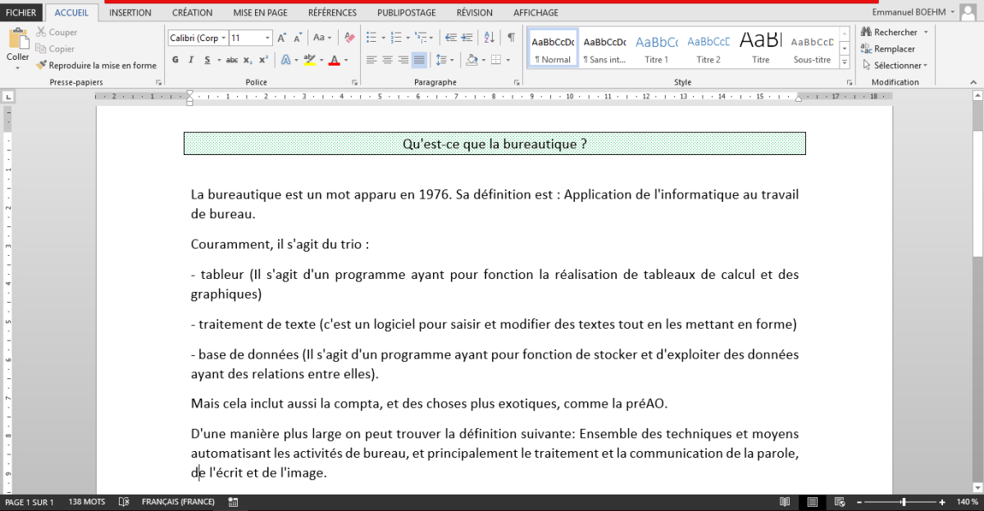Toggle superscript (x²) formatting
The height and width of the screenshot is (511, 984).
(x=263, y=60)
